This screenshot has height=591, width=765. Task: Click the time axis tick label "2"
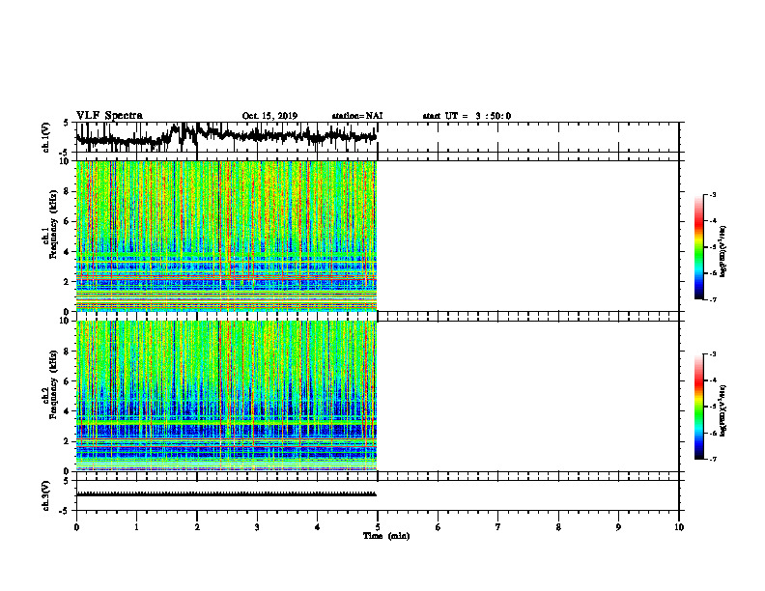(197, 527)
